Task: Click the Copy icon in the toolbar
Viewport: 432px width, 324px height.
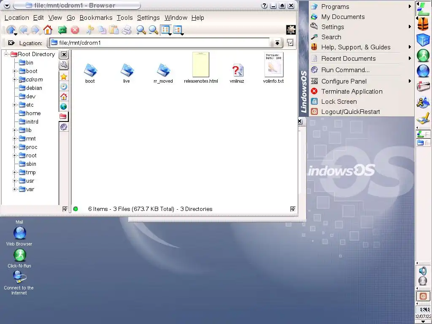Action: coord(102,30)
